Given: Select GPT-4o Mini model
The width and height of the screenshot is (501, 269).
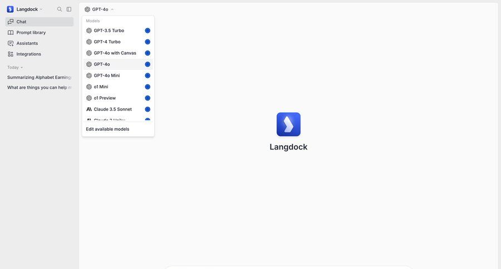Looking at the screenshot, I should [118, 76].
